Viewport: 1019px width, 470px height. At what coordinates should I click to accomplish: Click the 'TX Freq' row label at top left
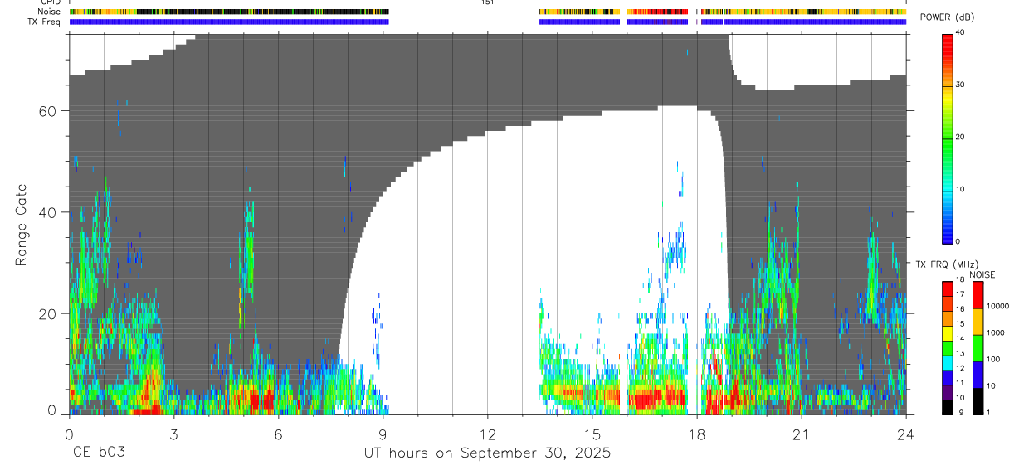click(45, 22)
